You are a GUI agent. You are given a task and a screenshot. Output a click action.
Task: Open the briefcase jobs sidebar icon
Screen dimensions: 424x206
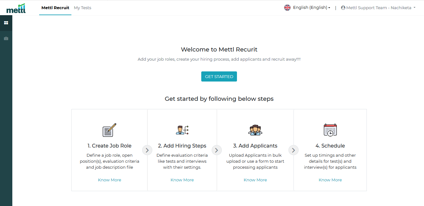(6, 39)
